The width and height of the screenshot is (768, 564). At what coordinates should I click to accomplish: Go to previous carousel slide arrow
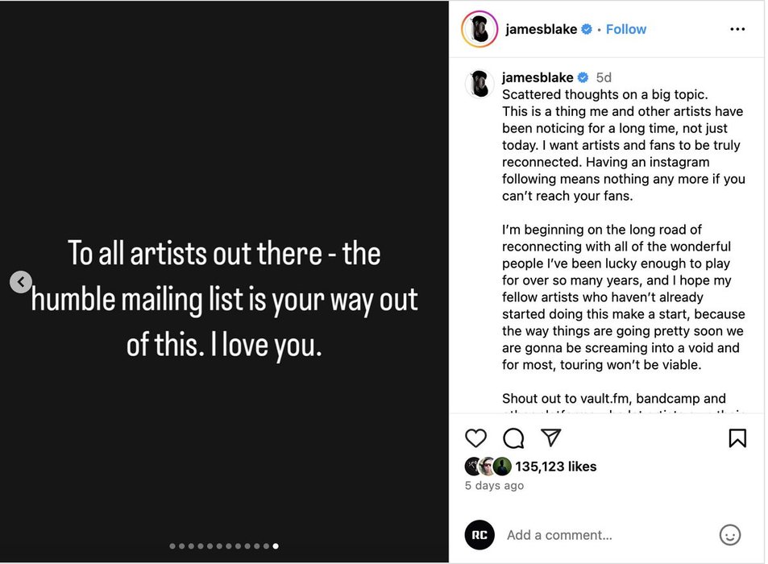(21, 282)
